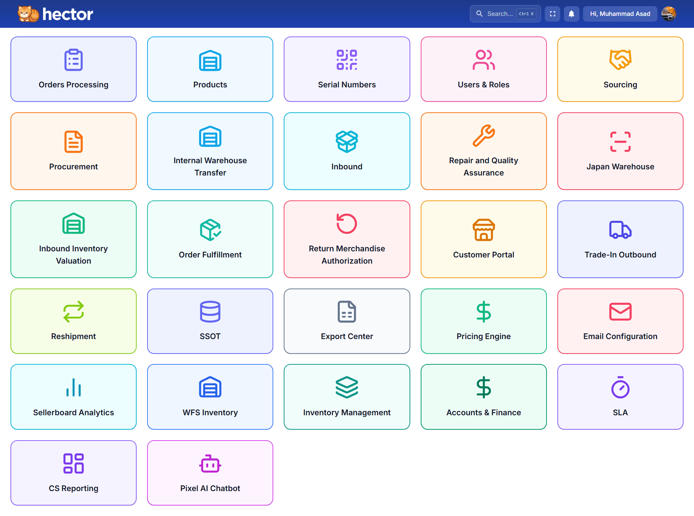
Task: Toggle fullscreen mode in header
Action: pos(552,14)
